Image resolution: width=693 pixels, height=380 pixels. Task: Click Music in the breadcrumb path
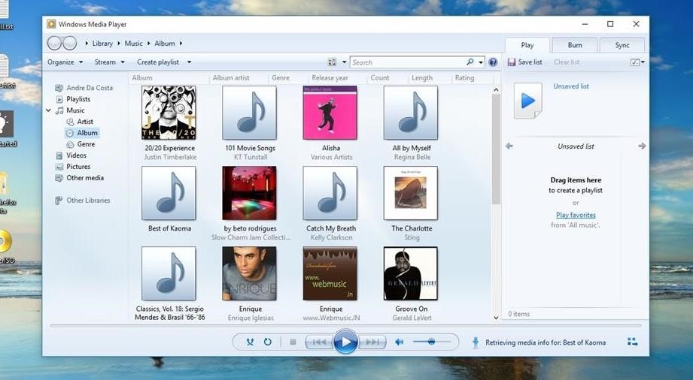tap(133, 44)
